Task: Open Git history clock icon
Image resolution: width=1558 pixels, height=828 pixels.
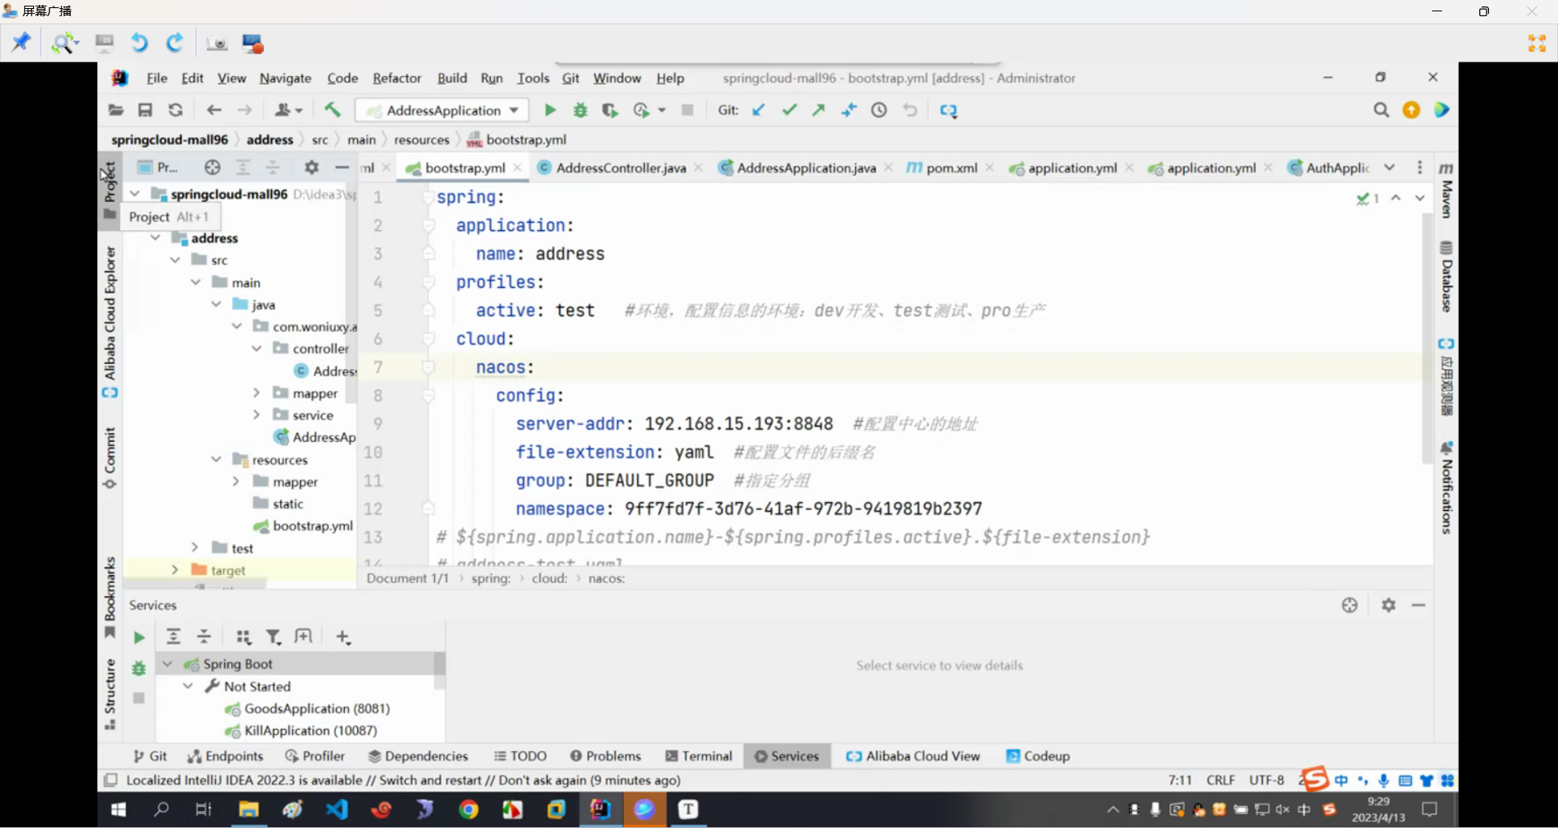Action: point(879,110)
